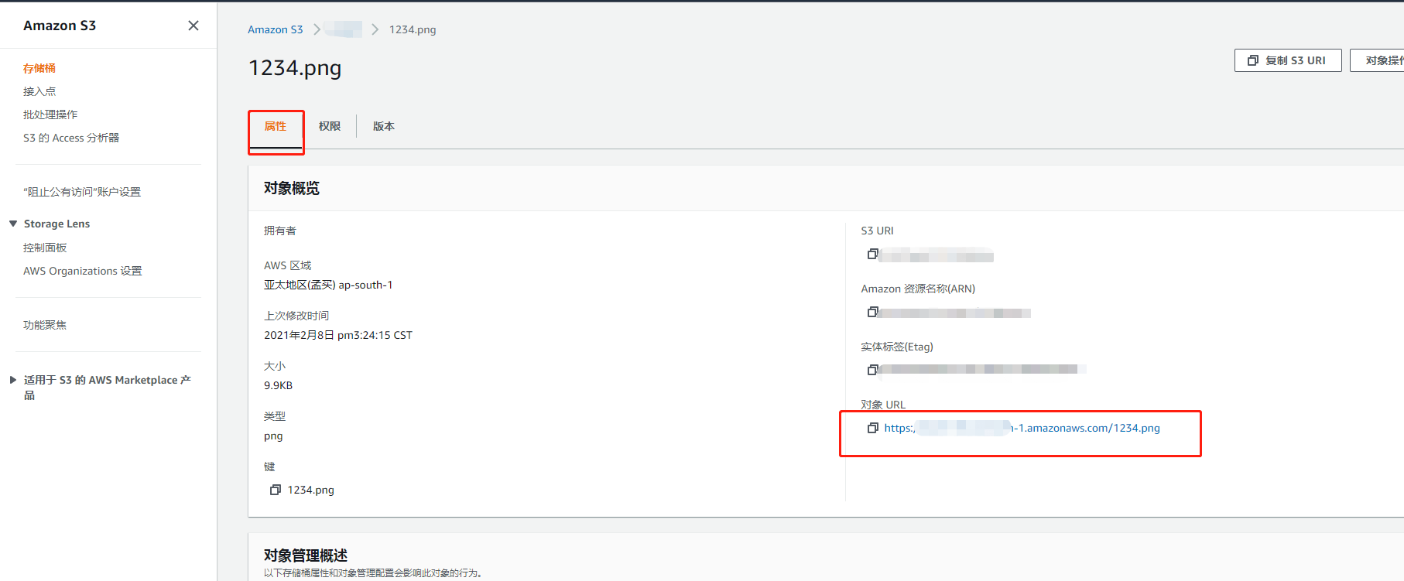Open "阻止公有访问"账户设置 in sidebar
The height and width of the screenshot is (581, 1404).
[82, 192]
